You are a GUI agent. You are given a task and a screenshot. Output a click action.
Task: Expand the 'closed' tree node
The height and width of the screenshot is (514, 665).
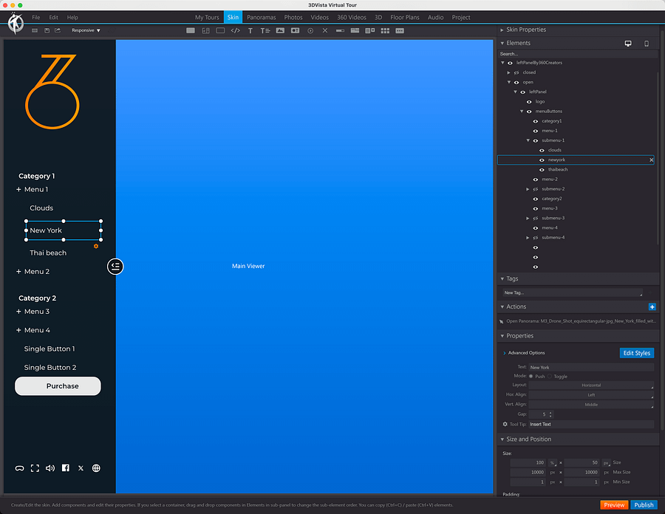pyautogui.click(x=508, y=73)
